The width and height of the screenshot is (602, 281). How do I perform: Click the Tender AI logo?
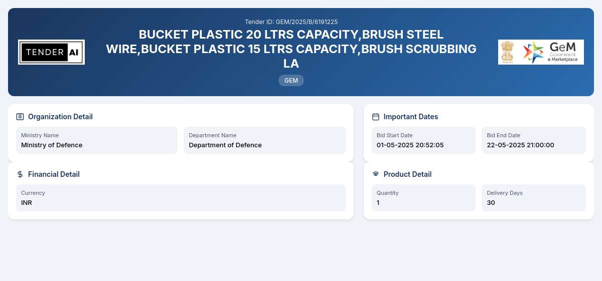click(x=51, y=52)
